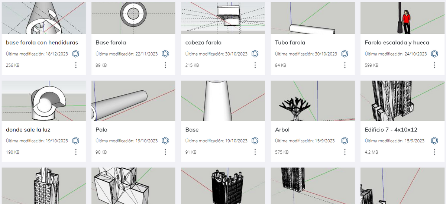Viewport: 446px width, 204px height.
Task: Click 'Última modificación: 22/11/2023' text
Action: (x=127, y=54)
